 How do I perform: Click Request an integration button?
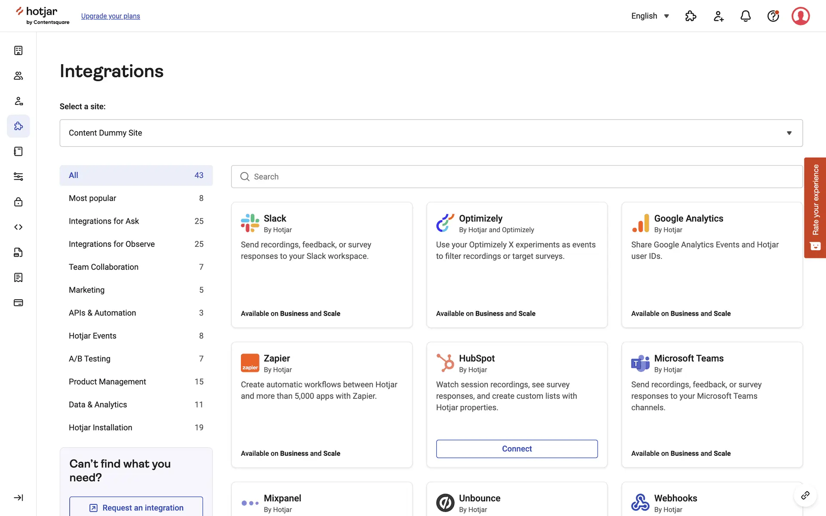136,507
